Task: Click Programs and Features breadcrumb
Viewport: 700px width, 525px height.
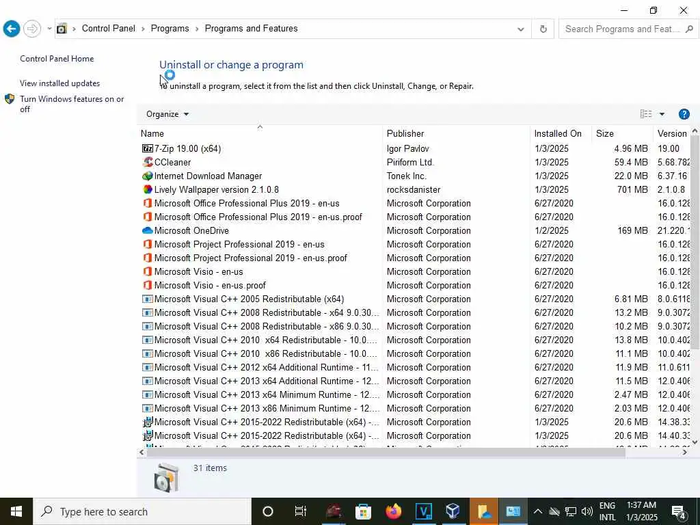Action: 252,29
